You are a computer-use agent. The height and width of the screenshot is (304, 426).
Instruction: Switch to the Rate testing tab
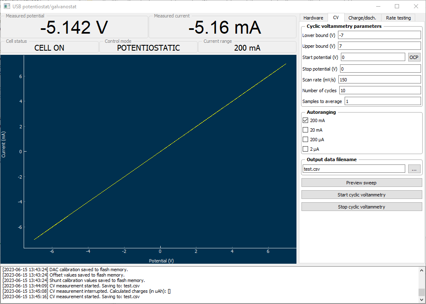click(398, 17)
